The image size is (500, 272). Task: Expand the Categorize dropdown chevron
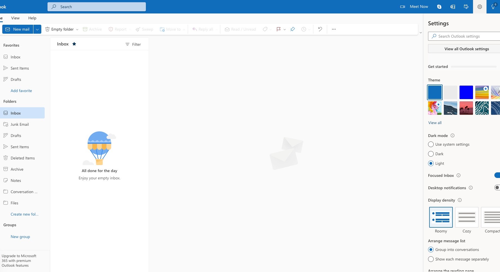pos(271,29)
